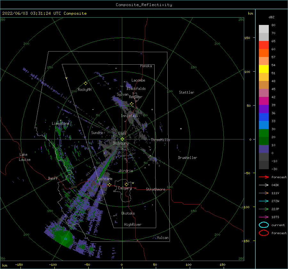Click the yellow diamond marker beside Cochrane
This screenshot has height=269, width=288.
pos(109,185)
